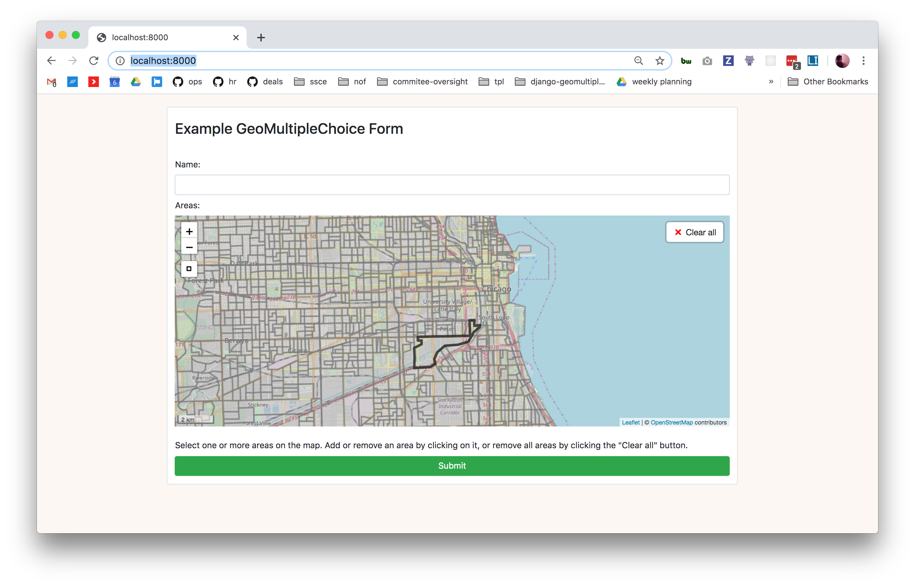This screenshot has height=586, width=915.
Task: Open the Other Bookmarks folder
Action: pos(828,82)
